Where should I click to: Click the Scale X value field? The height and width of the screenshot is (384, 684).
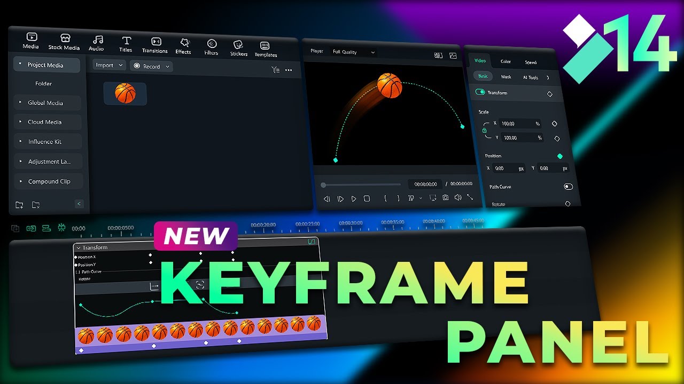tap(521, 123)
